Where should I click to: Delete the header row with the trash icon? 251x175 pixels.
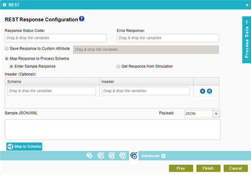tap(210, 91)
